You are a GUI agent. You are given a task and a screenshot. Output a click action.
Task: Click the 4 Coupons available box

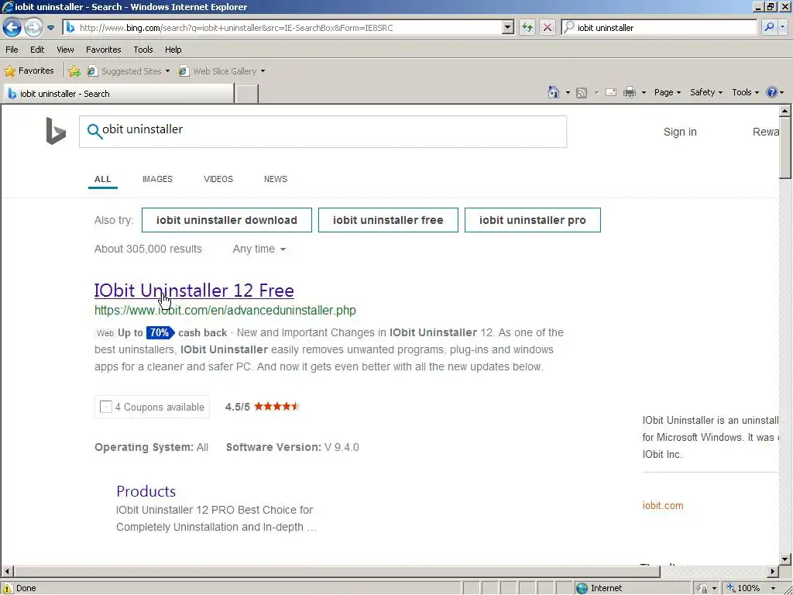click(153, 407)
